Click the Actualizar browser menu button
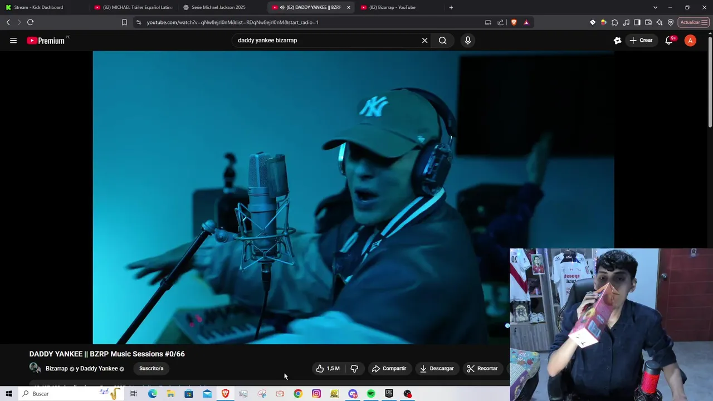The width and height of the screenshot is (713, 401). point(694,22)
